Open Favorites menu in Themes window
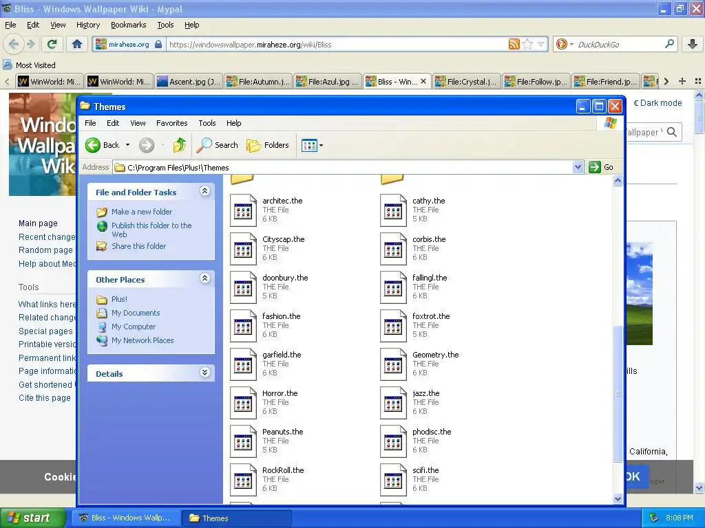The image size is (705, 528). pos(171,123)
